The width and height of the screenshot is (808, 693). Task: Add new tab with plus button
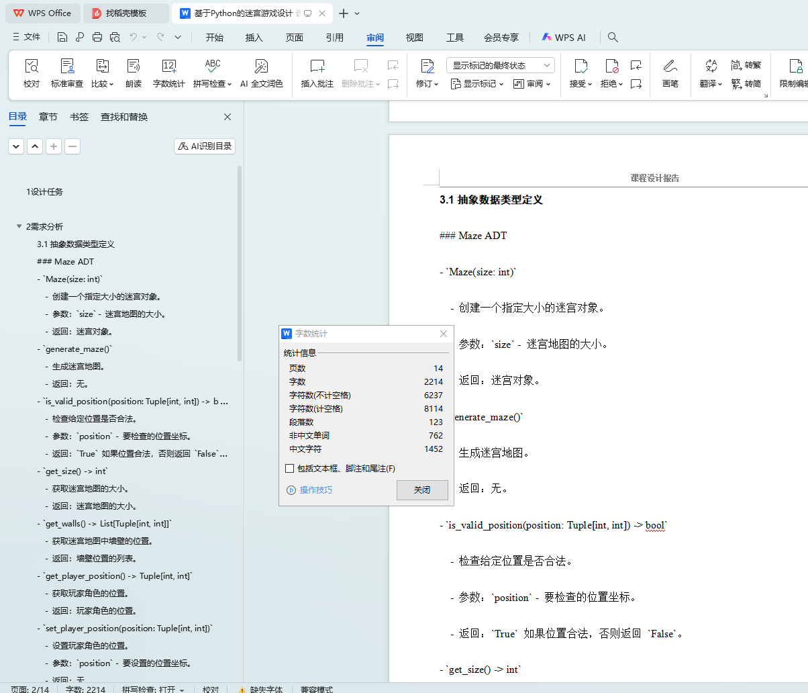click(x=344, y=13)
